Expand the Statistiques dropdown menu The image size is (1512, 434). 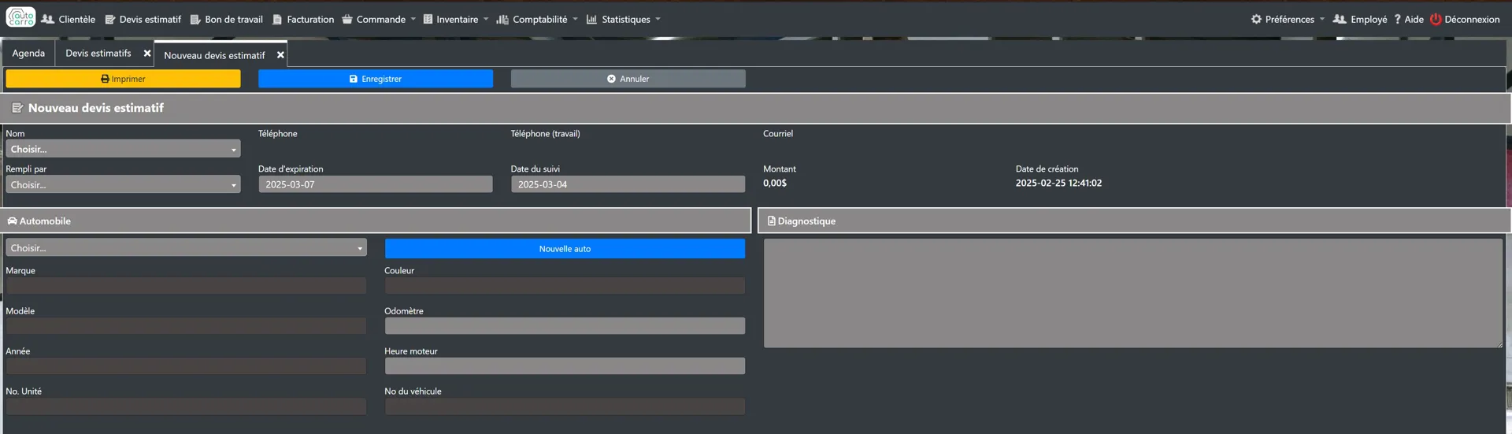[x=624, y=19]
